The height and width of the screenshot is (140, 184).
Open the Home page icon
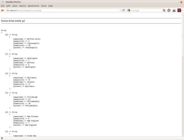(169, 10)
